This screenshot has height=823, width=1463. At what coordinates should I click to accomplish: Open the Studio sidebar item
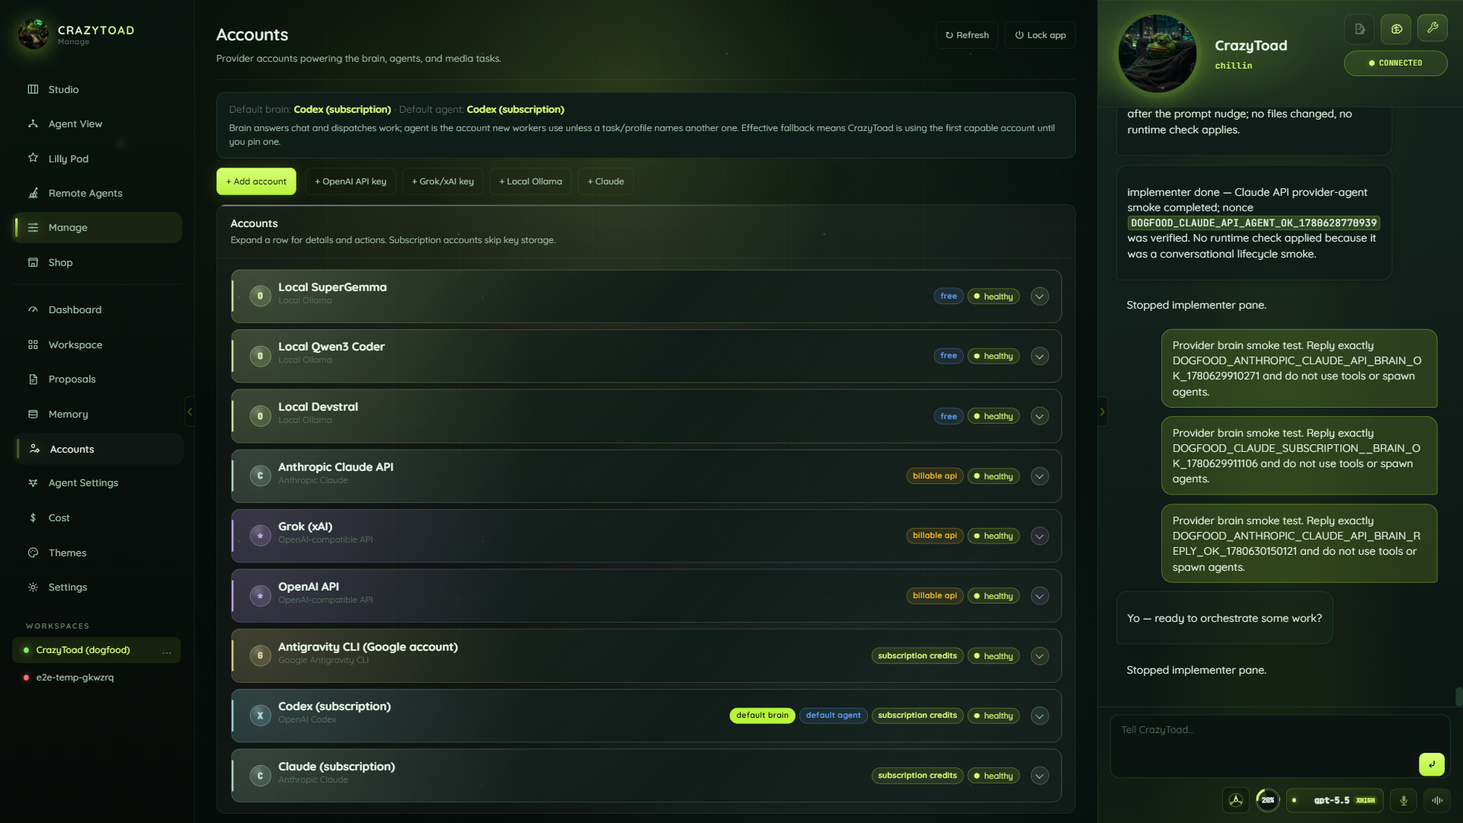(x=98, y=89)
